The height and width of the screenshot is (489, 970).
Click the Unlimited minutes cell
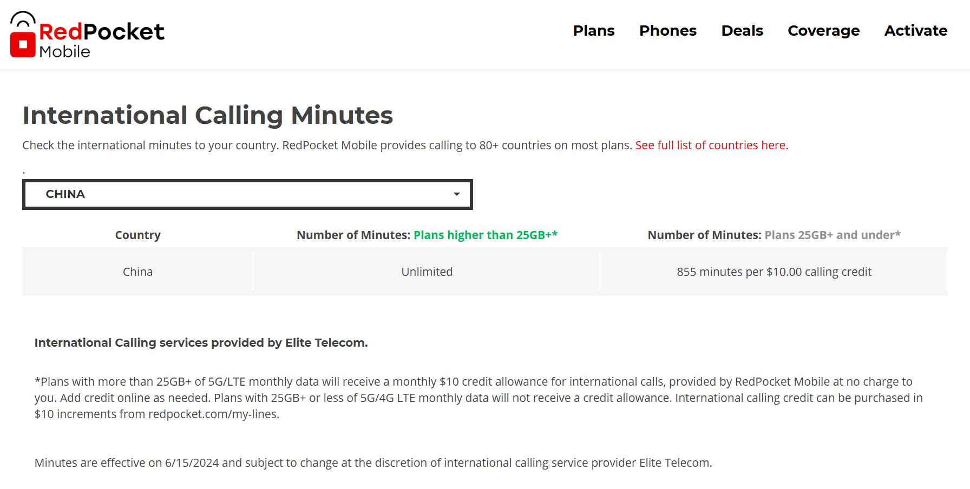(x=427, y=272)
